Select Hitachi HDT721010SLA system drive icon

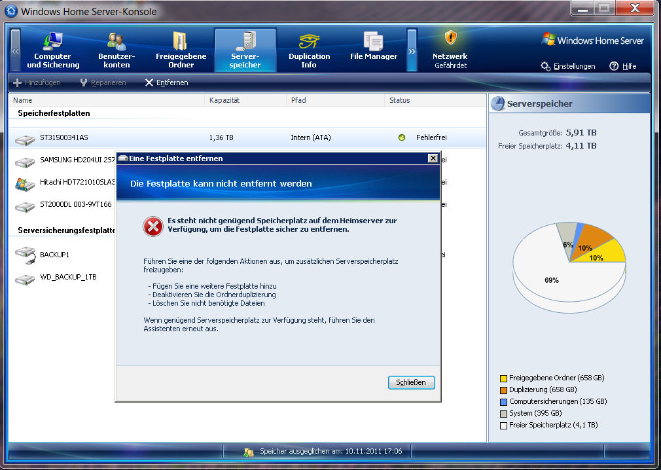(x=25, y=184)
